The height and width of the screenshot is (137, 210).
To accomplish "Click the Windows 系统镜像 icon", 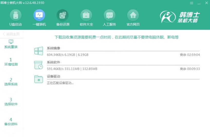I will (39, 51).
